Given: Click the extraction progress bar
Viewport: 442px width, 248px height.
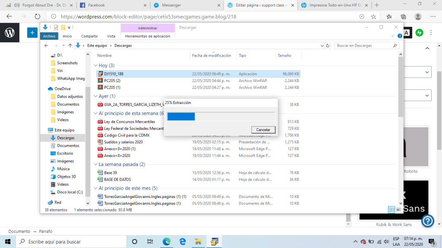Looking at the screenshot, I should coord(220,116).
